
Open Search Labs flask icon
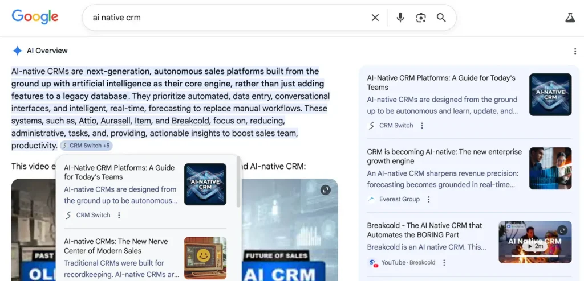point(570,18)
